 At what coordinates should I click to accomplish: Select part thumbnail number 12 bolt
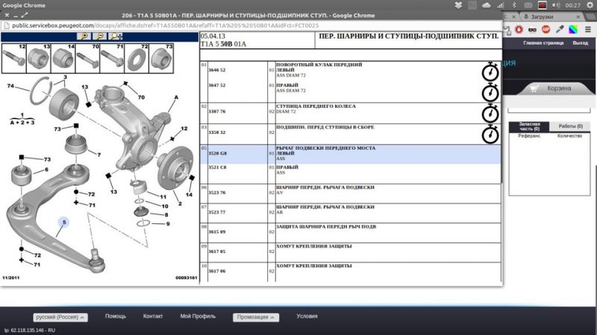(14, 58)
